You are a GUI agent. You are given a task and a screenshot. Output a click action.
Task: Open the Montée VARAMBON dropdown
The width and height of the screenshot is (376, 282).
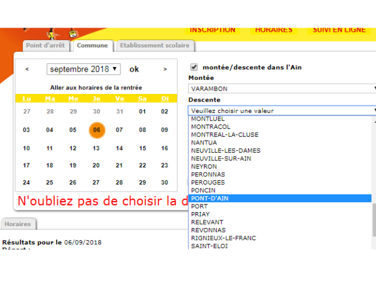click(x=282, y=89)
